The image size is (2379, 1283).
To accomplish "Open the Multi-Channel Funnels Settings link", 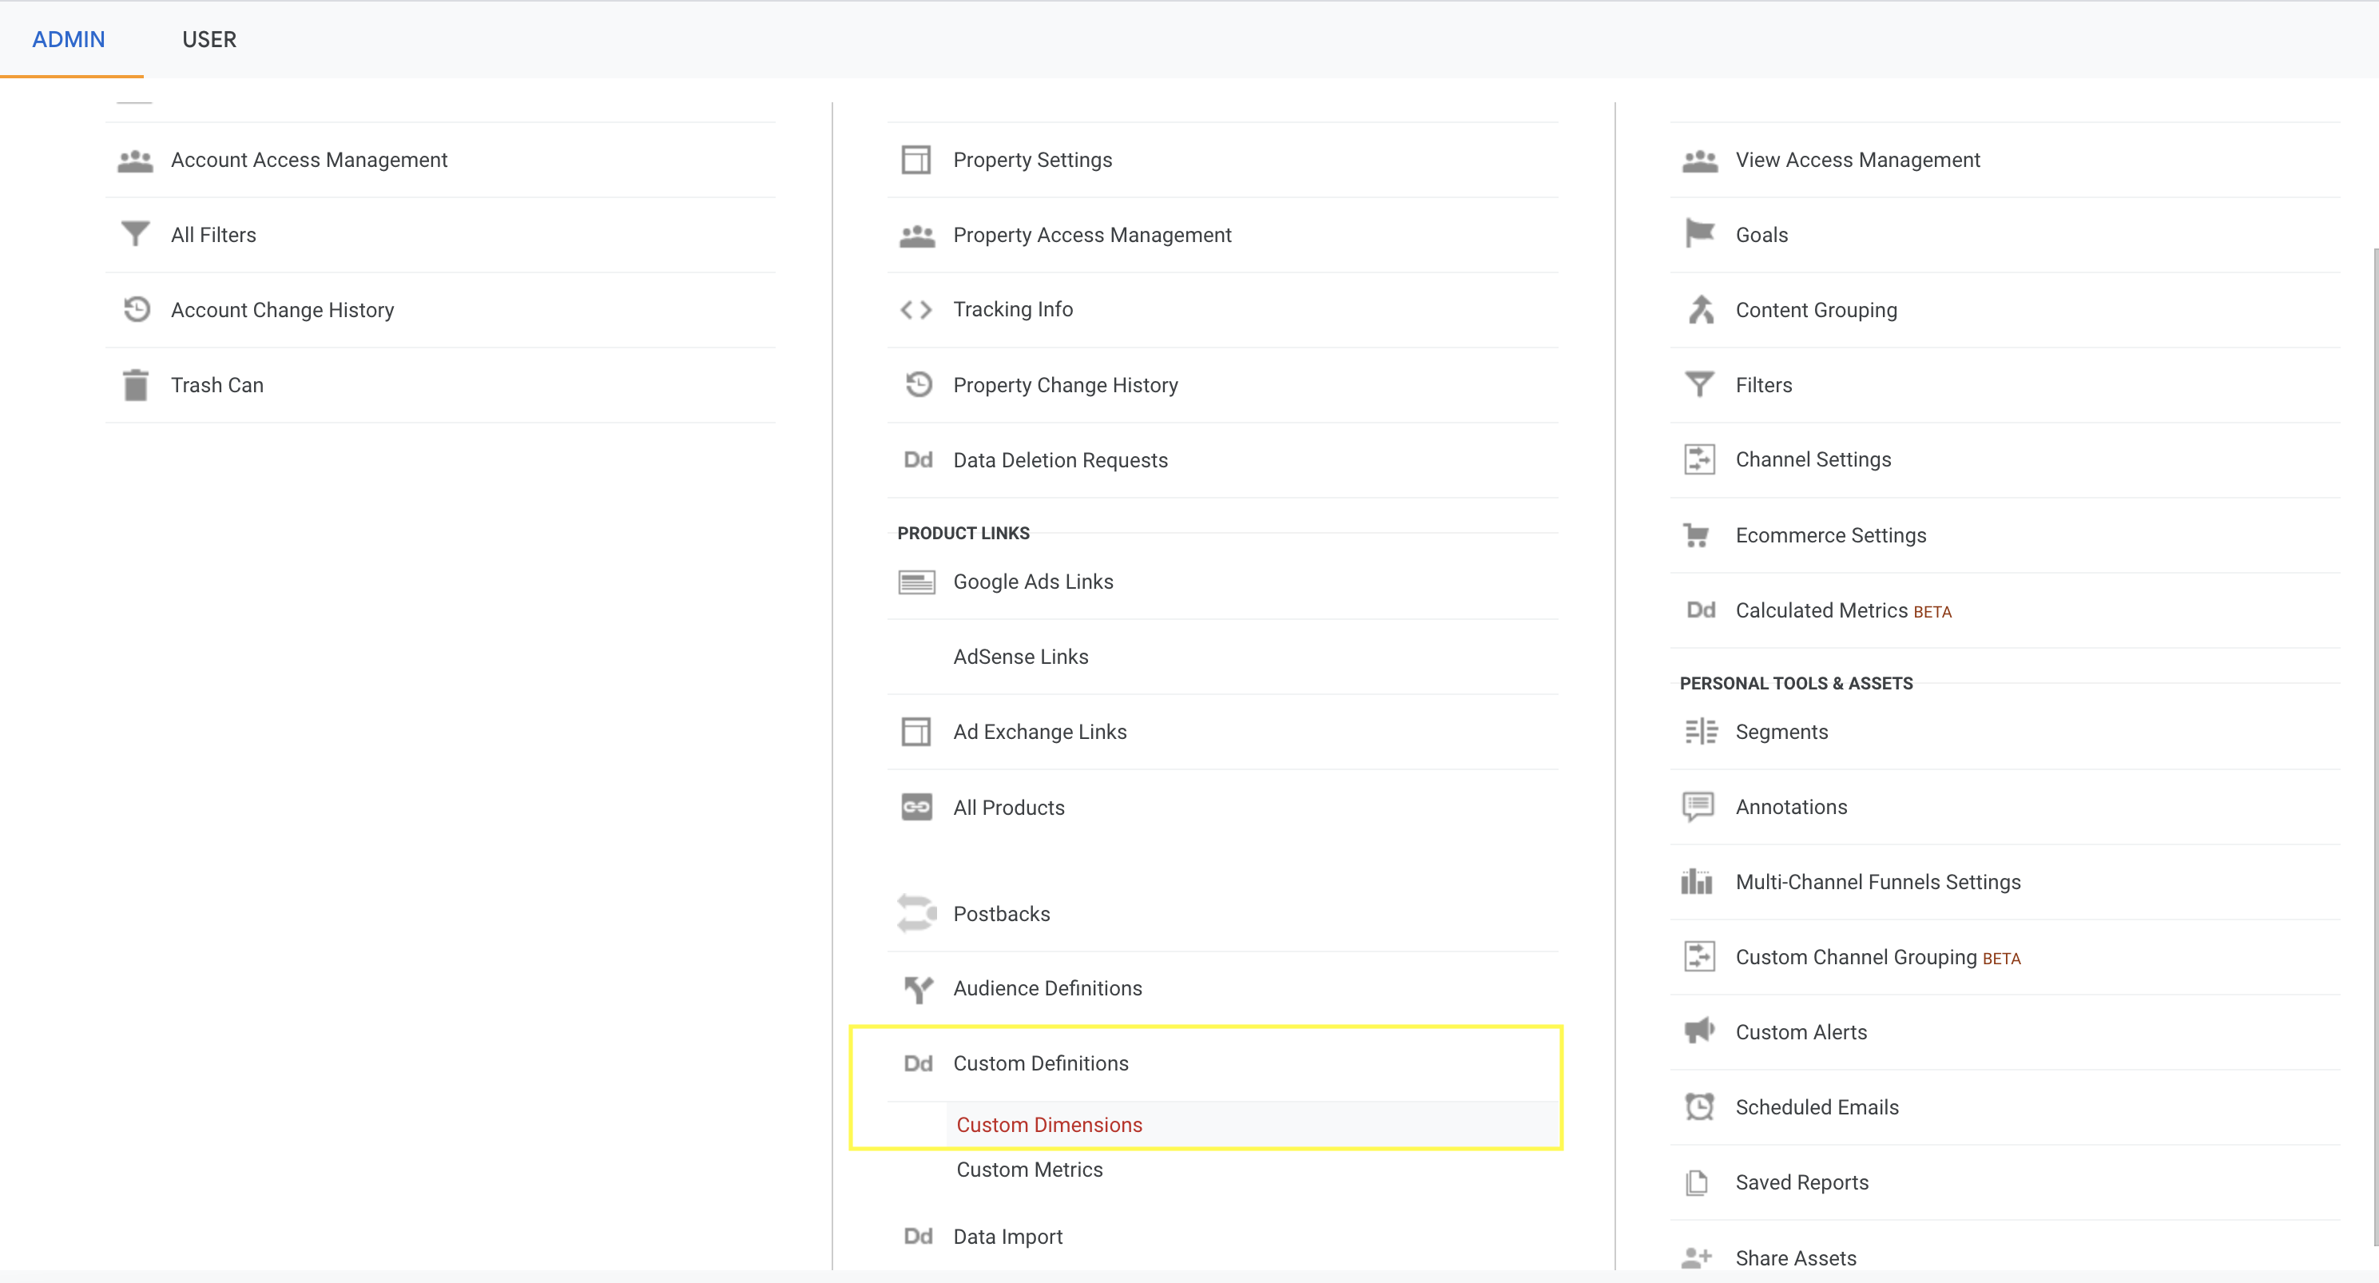I will coord(1877,882).
